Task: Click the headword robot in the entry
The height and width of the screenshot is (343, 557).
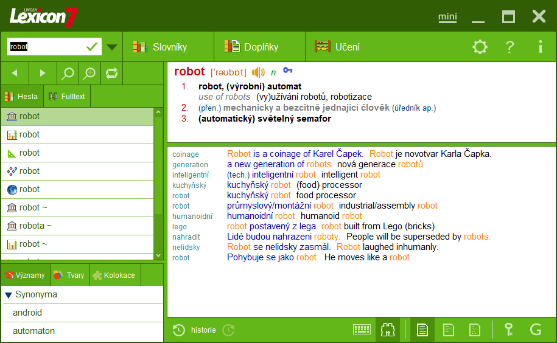Action: pos(189,72)
